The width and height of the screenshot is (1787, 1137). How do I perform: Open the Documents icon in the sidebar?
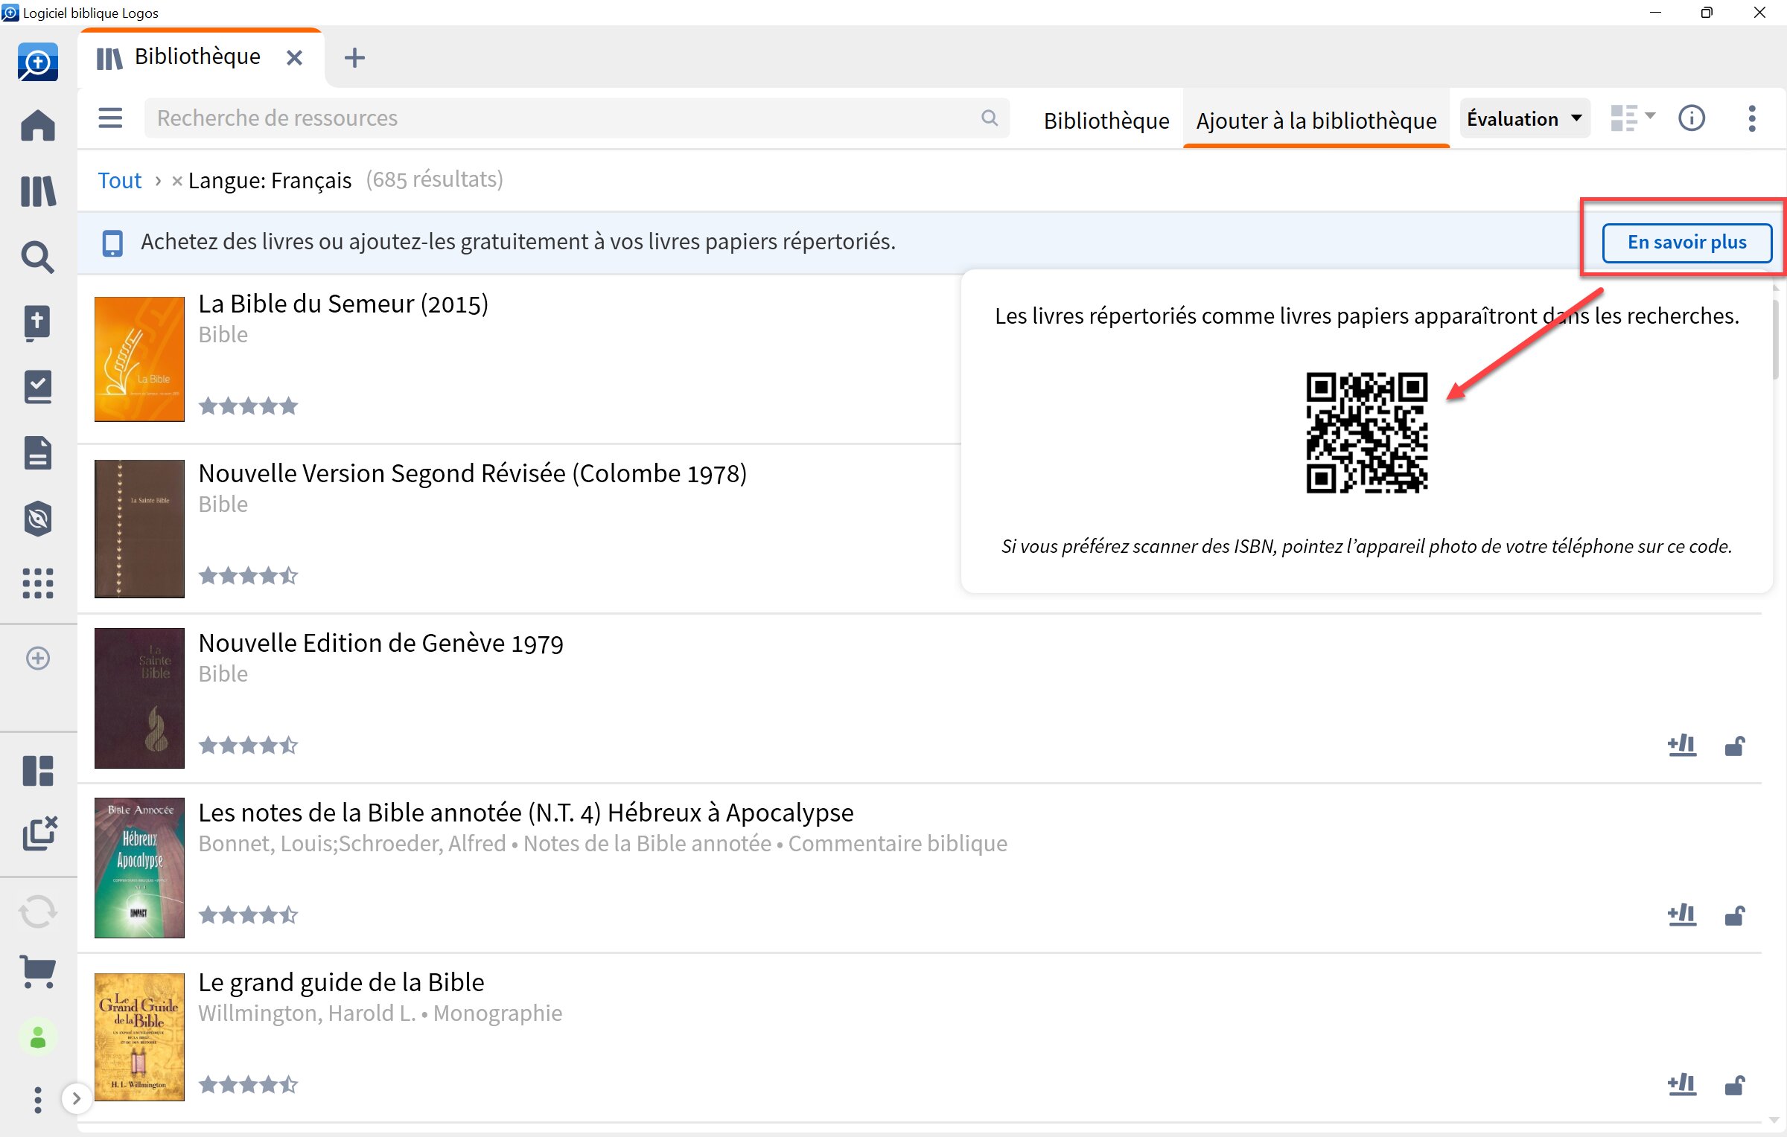38,453
